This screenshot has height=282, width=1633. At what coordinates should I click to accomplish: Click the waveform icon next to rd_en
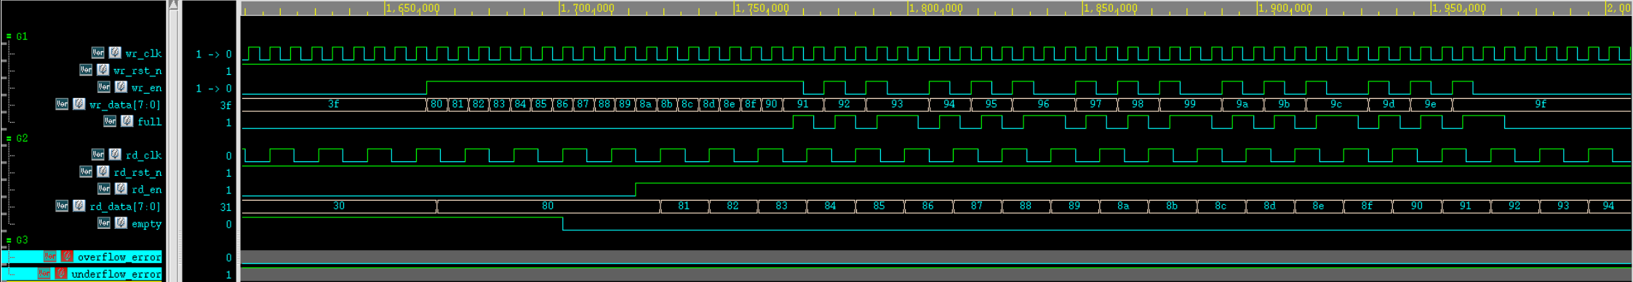point(121,189)
